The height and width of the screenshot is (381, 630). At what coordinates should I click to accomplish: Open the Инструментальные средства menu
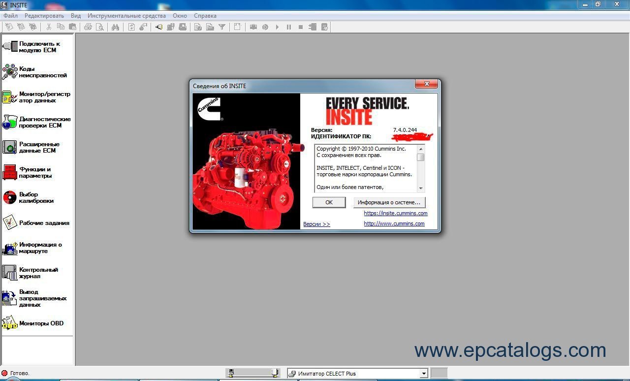tap(126, 16)
